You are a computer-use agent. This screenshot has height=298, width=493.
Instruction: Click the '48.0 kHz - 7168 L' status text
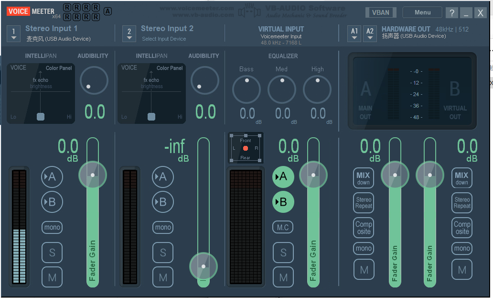[281, 43]
